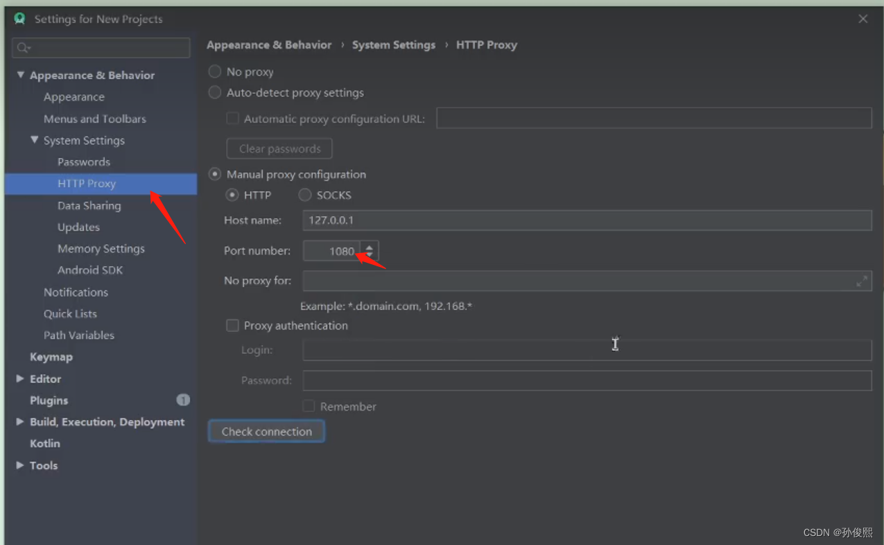Screen dimensions: 884x545
Task: Click System Settings in the breadcrumb
Action: (x=394, y=44)
